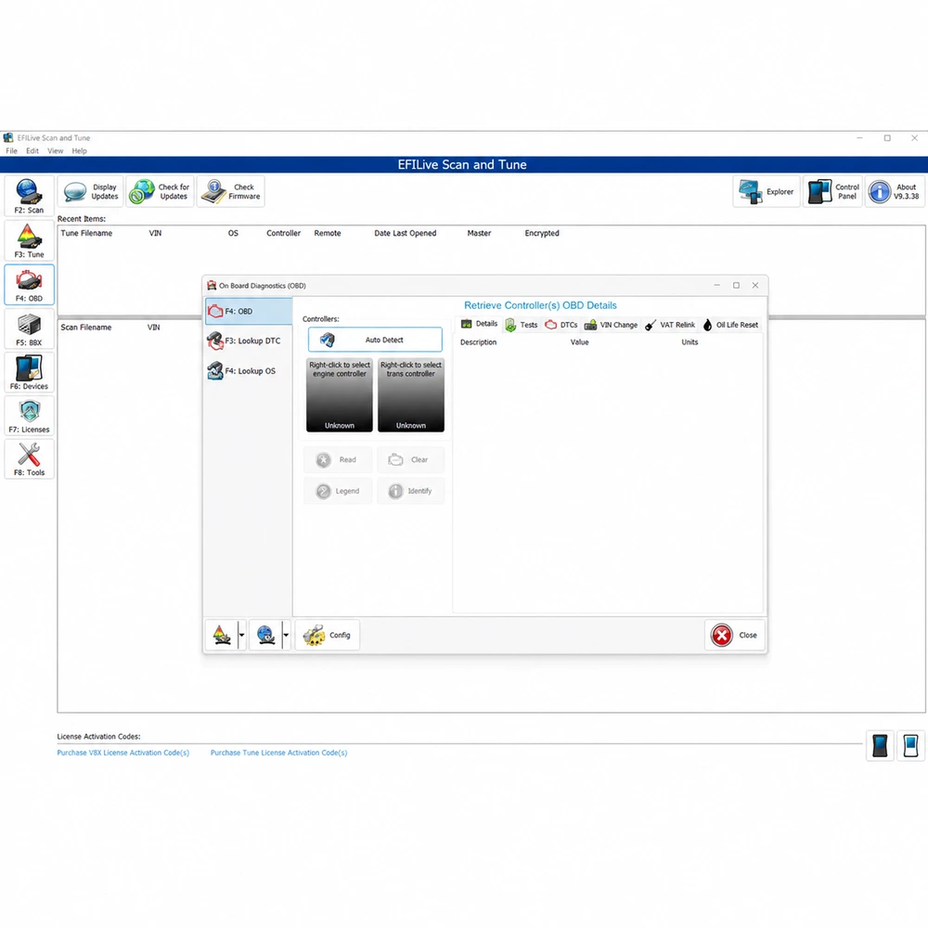Click the dark FlashScan device icon
Screen dimensions: 928x928
[x=880, y=746]
